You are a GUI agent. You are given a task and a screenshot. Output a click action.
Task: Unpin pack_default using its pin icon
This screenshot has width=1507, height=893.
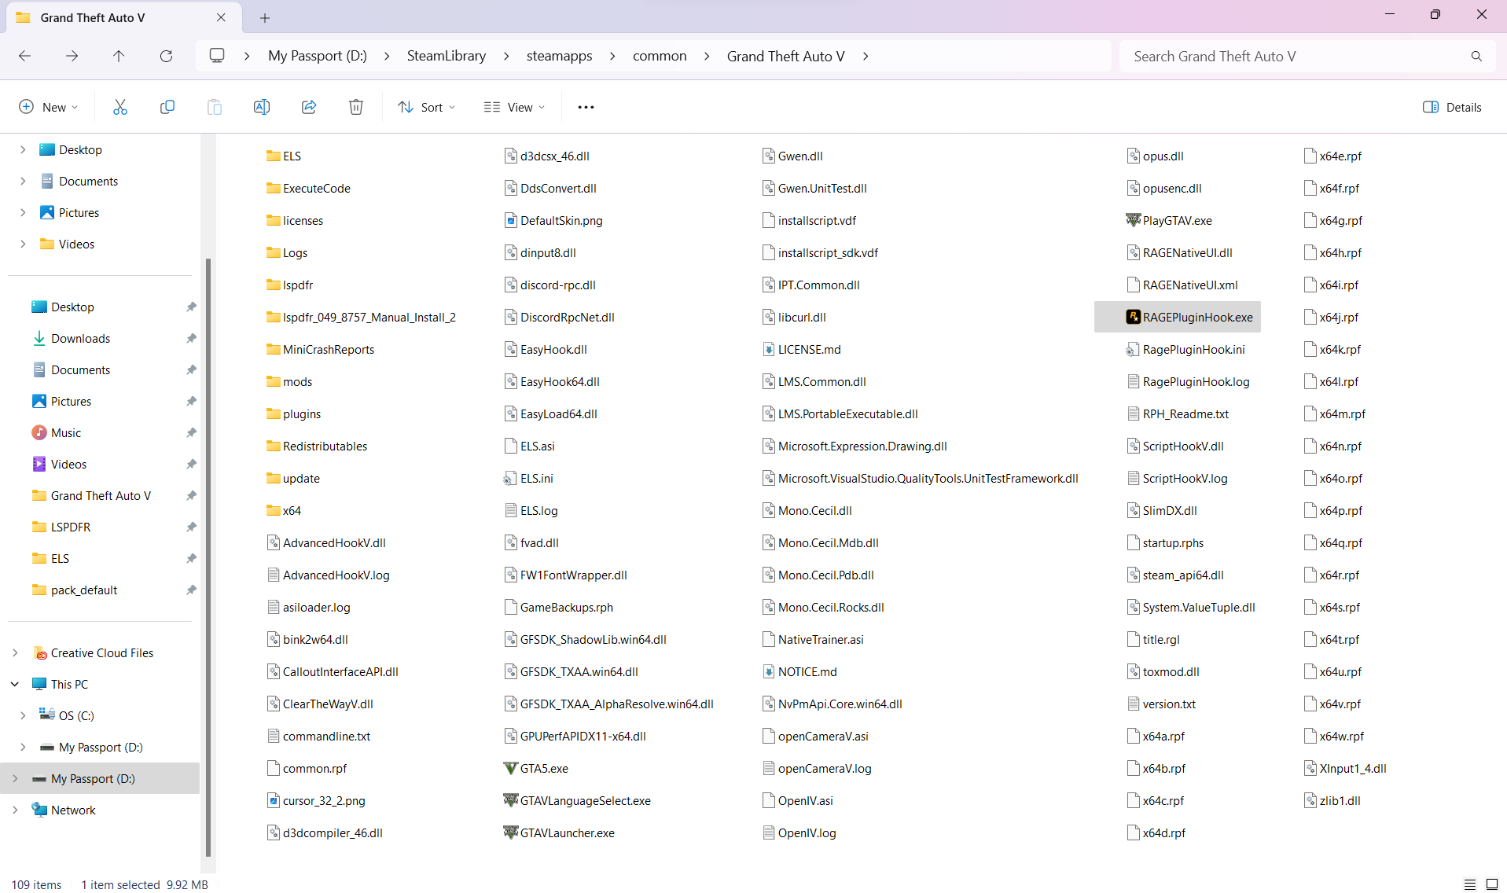coord(191,590)
